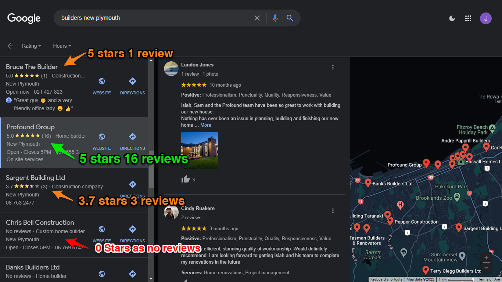
Task: Click Cindy Ruakere's '2 reviews' text
Action: tap(191, 217)
